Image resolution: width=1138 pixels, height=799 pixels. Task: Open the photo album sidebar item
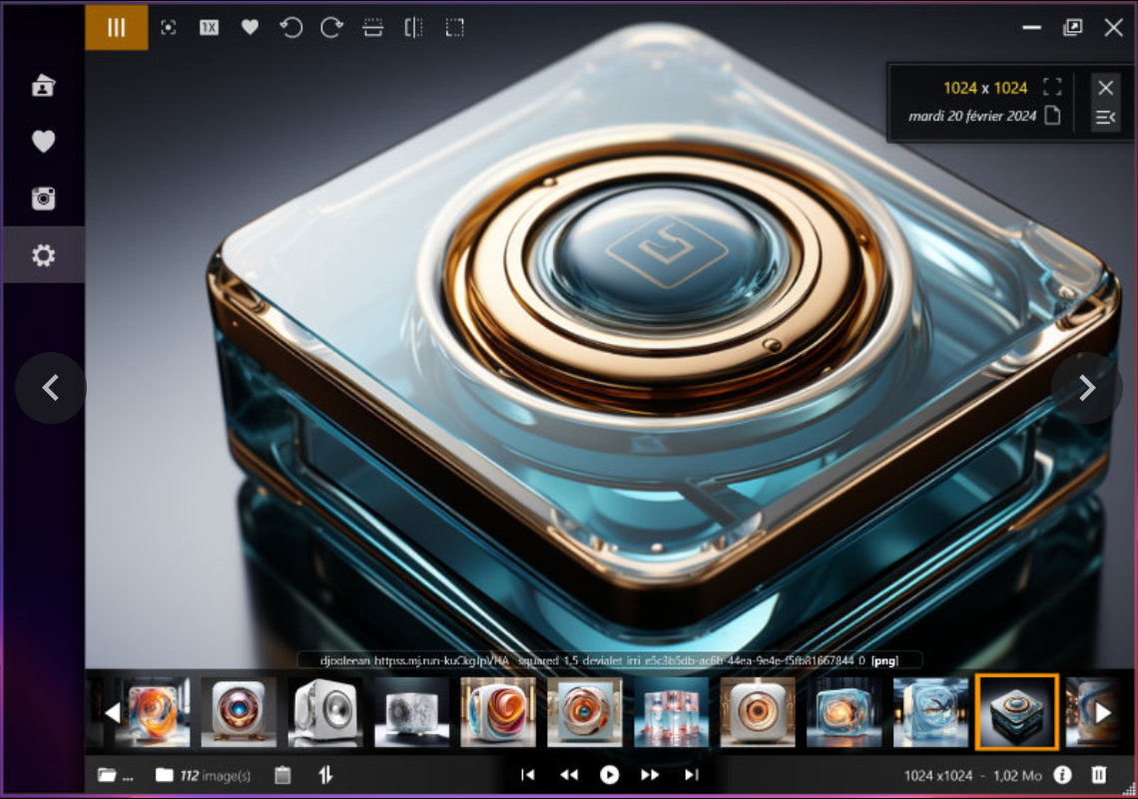point(43,86)
